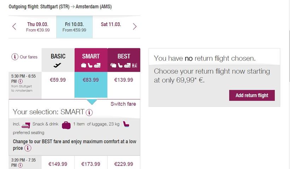The width and height of the screenshot is (290, 169).
Task: Click the Switch fare link
Action: coord(123,104)
